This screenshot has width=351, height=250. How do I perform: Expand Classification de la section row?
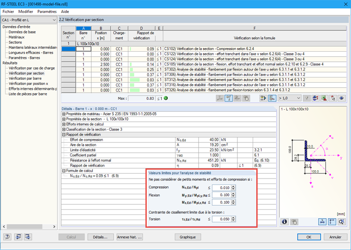[x=64, y=130]
